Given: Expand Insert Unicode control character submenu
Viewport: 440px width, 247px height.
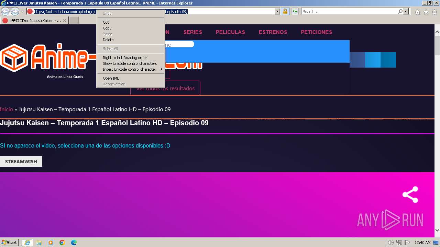Looking at the screenshot, I should click(131, 69).
